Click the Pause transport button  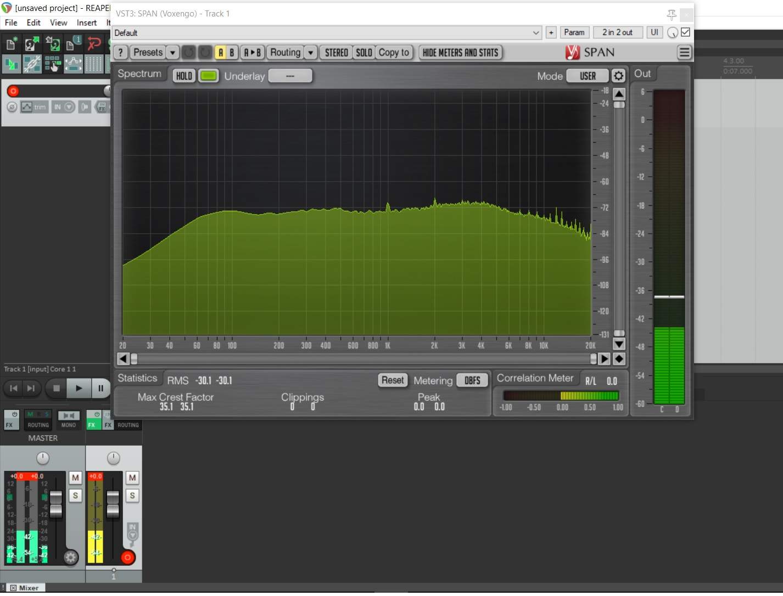[x=100, y=389]
